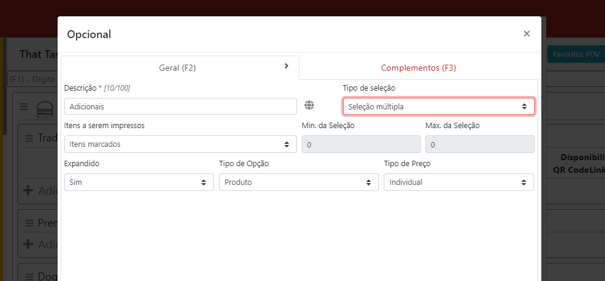The width and height of the screenshot is (605, 281).
Task: Open the Itens a serem impressos dropdown
Action: 180,144
